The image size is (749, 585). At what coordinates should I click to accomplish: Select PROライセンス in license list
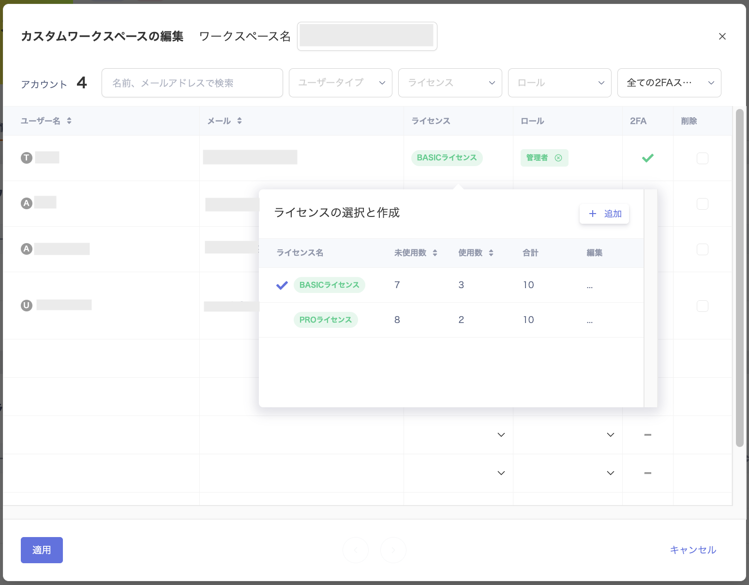326,320
